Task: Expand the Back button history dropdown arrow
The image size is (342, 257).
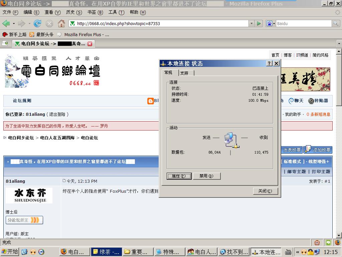Action: click(x=14, y=23)
